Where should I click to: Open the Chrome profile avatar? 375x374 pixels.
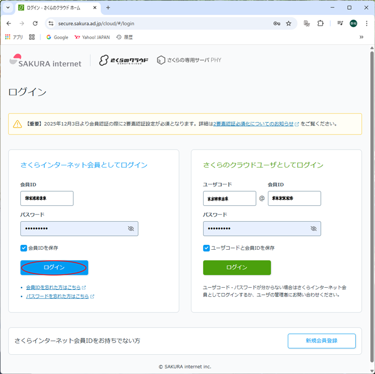(353, 24)
